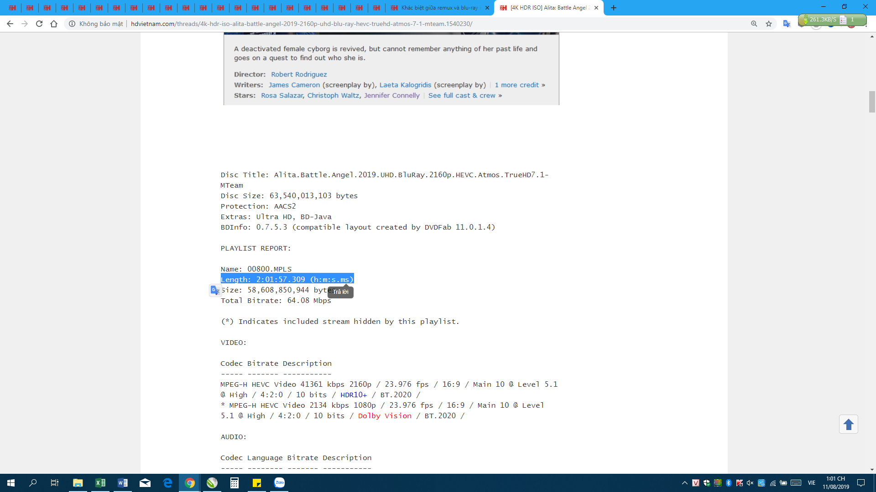Open a new browser tab
The height and width of the screenshot is (492, 876).
coord(614,8)
